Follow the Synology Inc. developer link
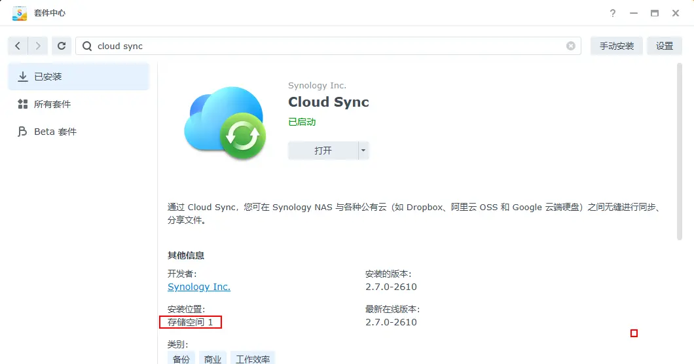Image resolution: width=694 pixels, height=364 pixels. tap(199, 287)
